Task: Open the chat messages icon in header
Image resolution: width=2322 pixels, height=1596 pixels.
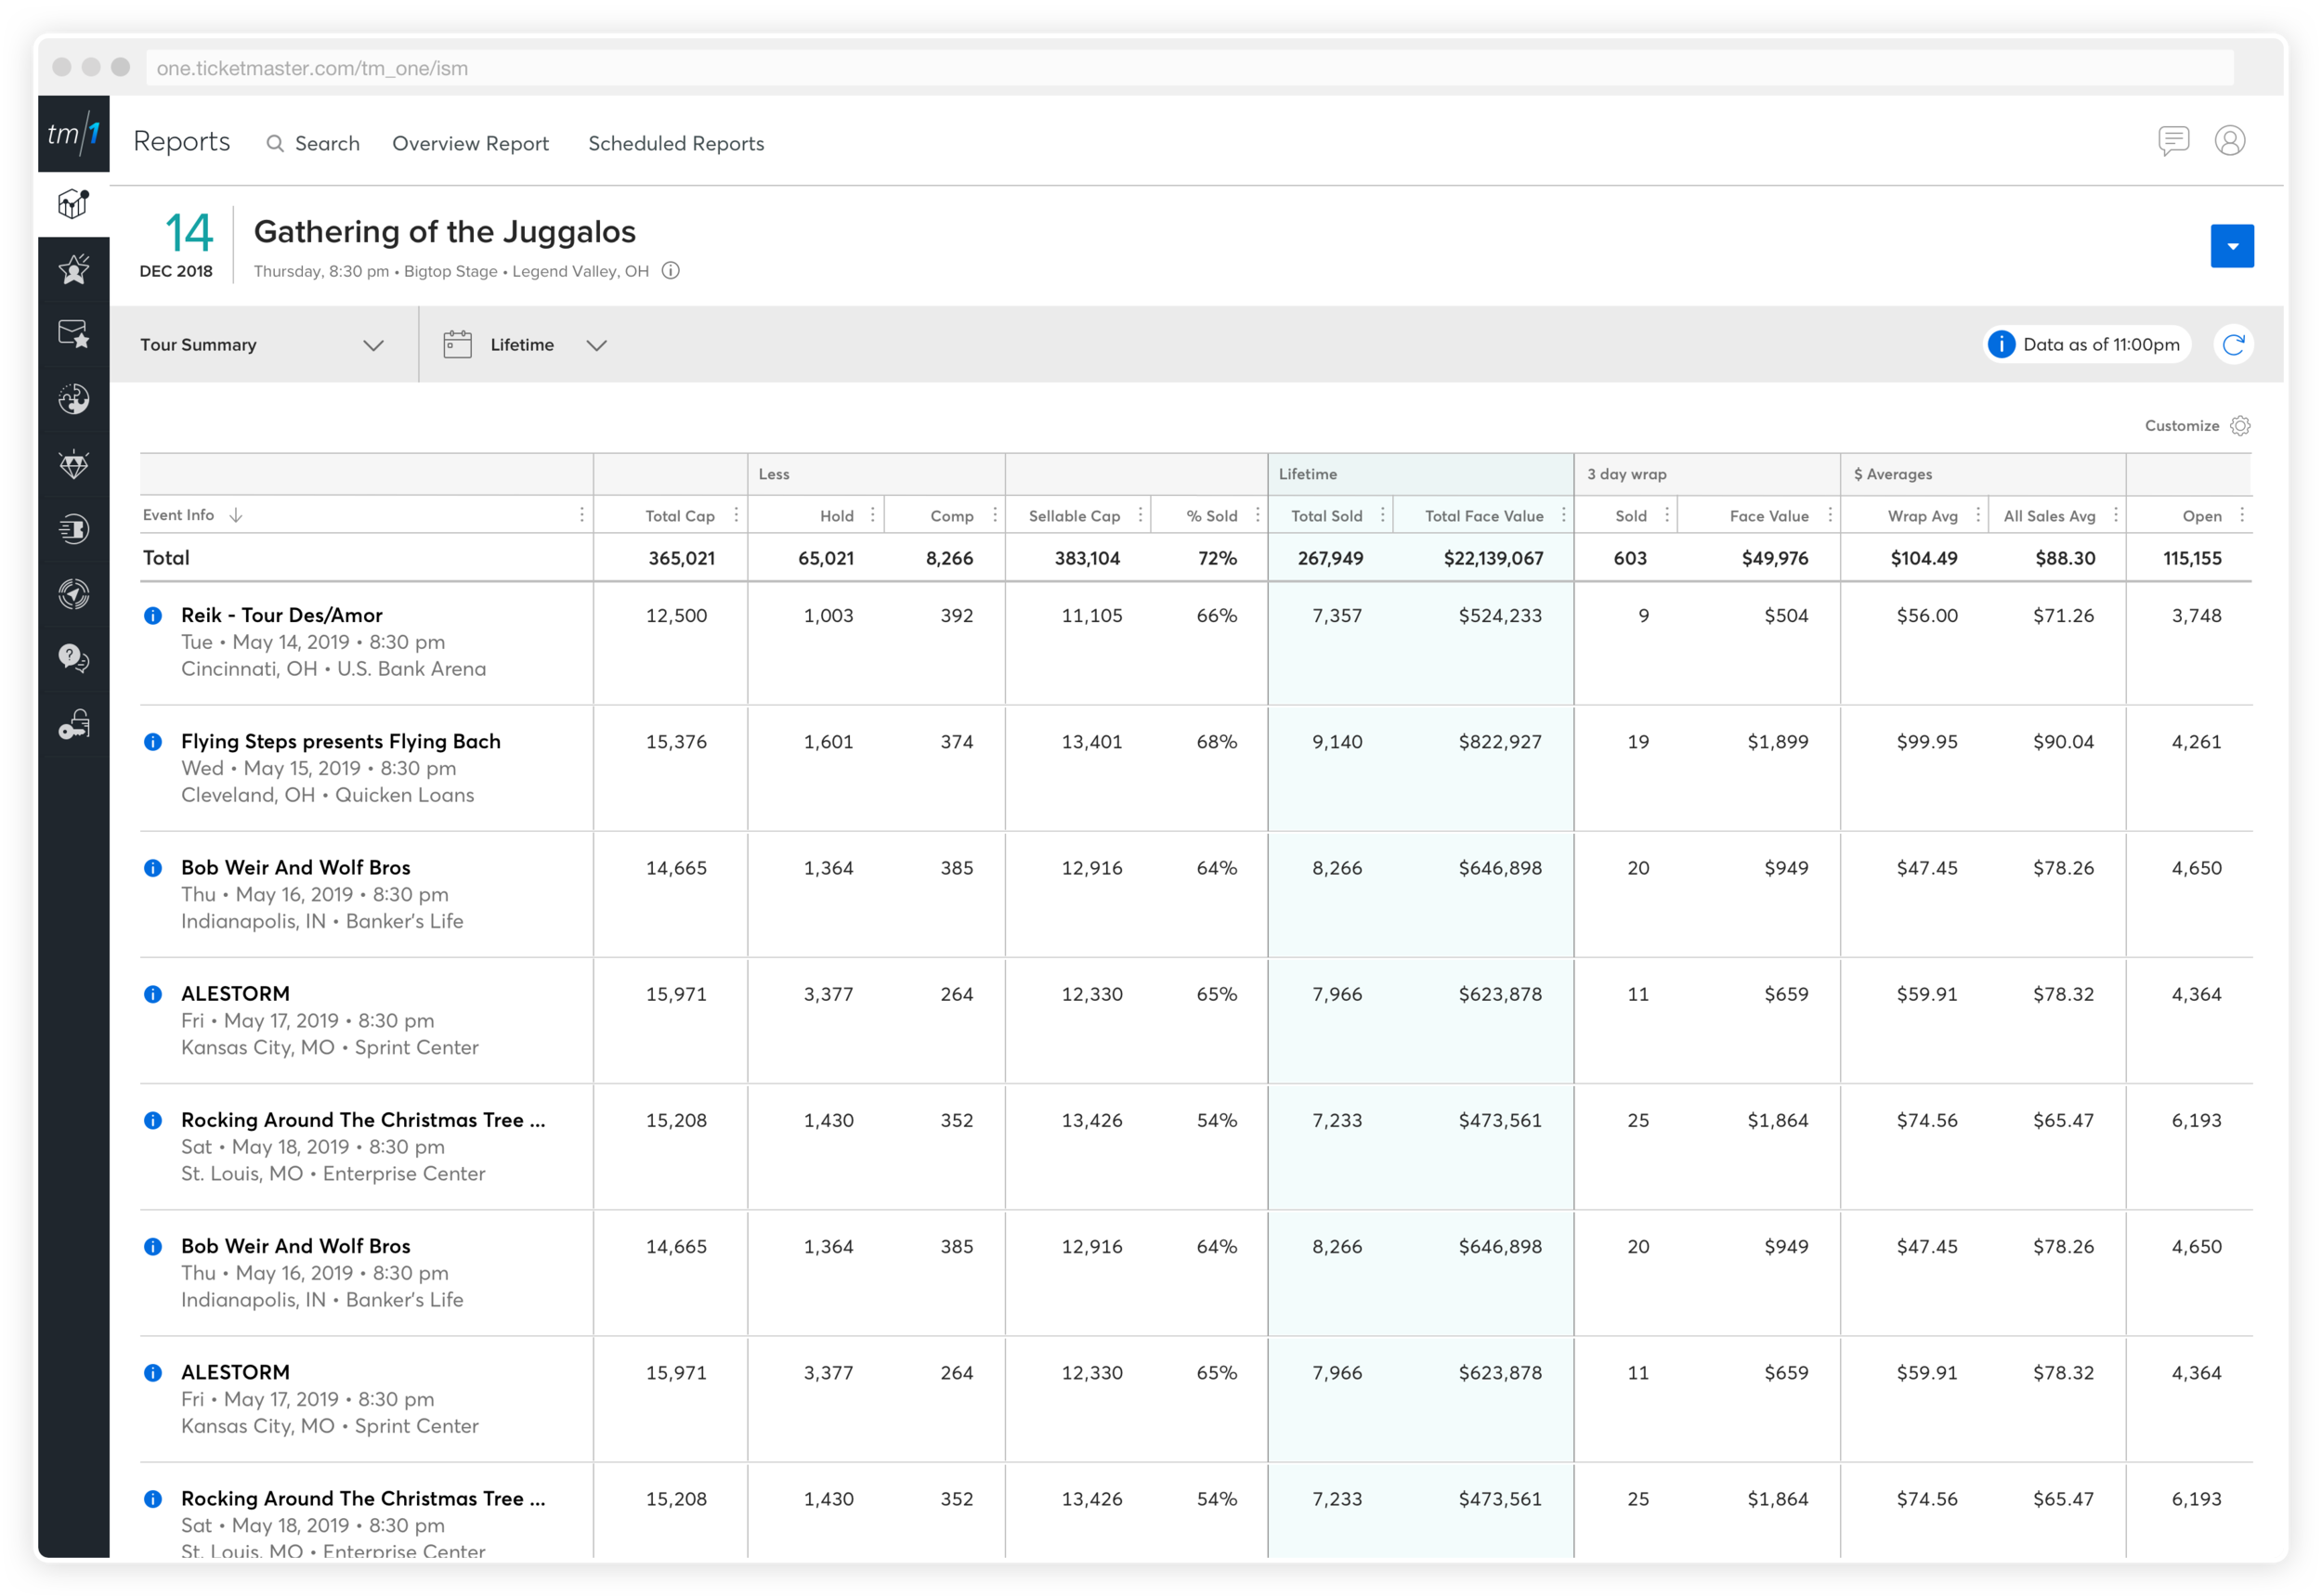Action: tap(2173, 141)
